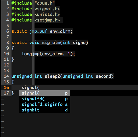Click <setjmp.h> on line 4
The image size is (138, 137).
pos(47,20)
